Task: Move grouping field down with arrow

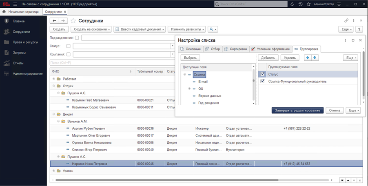Action: 315,58
